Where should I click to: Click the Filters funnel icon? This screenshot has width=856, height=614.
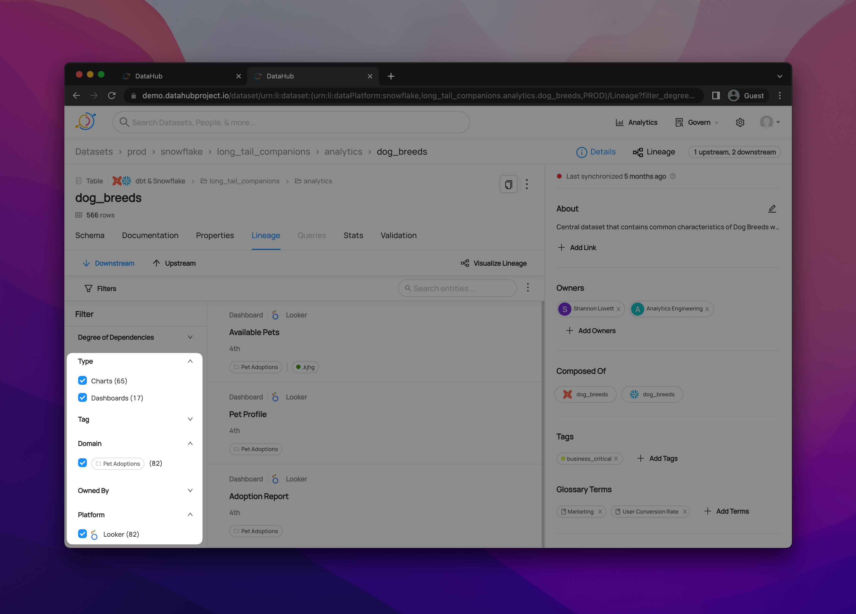pyautogui.click(x=88, y=289)
